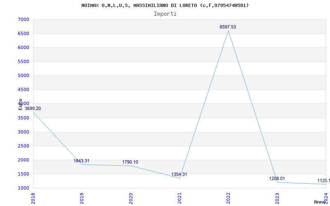
Task: Click the 2020 x-axis year label
Action: (131, 198)
